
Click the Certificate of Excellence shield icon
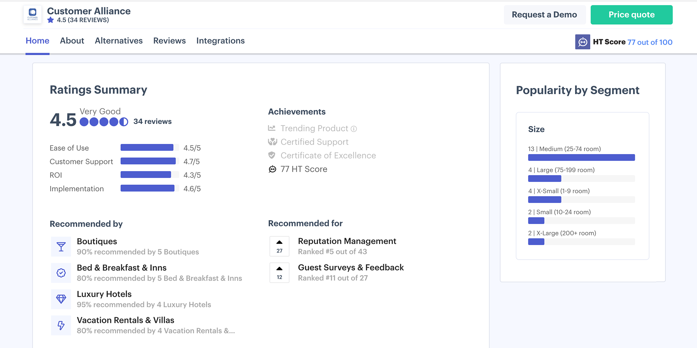click(x=272, y=155)
